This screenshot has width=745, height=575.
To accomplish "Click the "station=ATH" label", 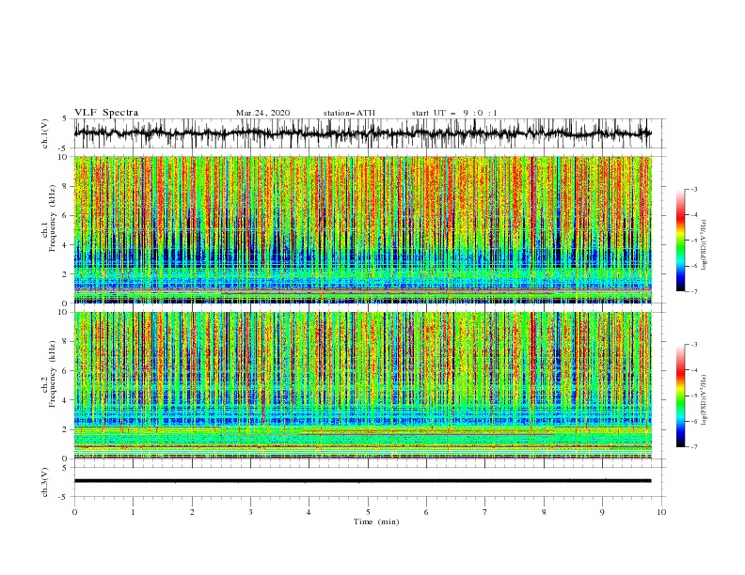I will pyautogui.click(x=349, y=113).
